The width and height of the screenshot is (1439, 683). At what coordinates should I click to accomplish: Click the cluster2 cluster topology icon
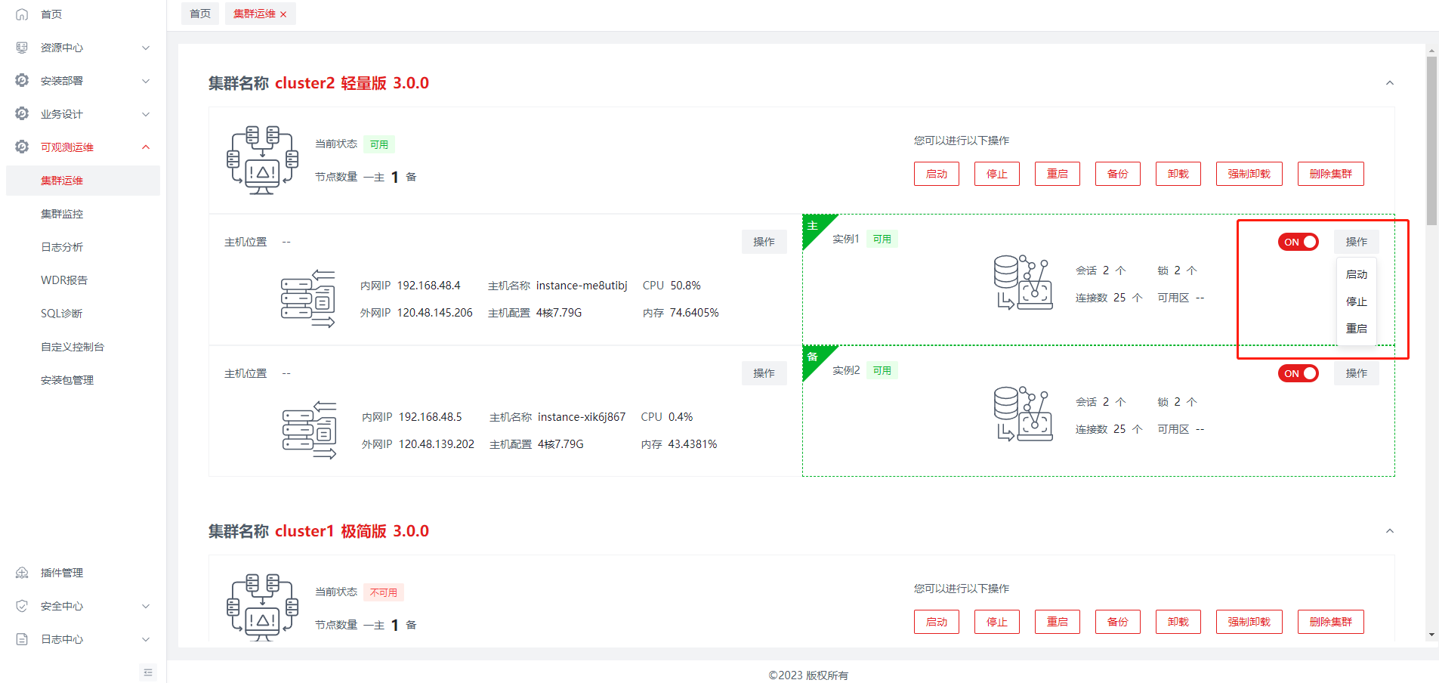click(x=262, y=160)
